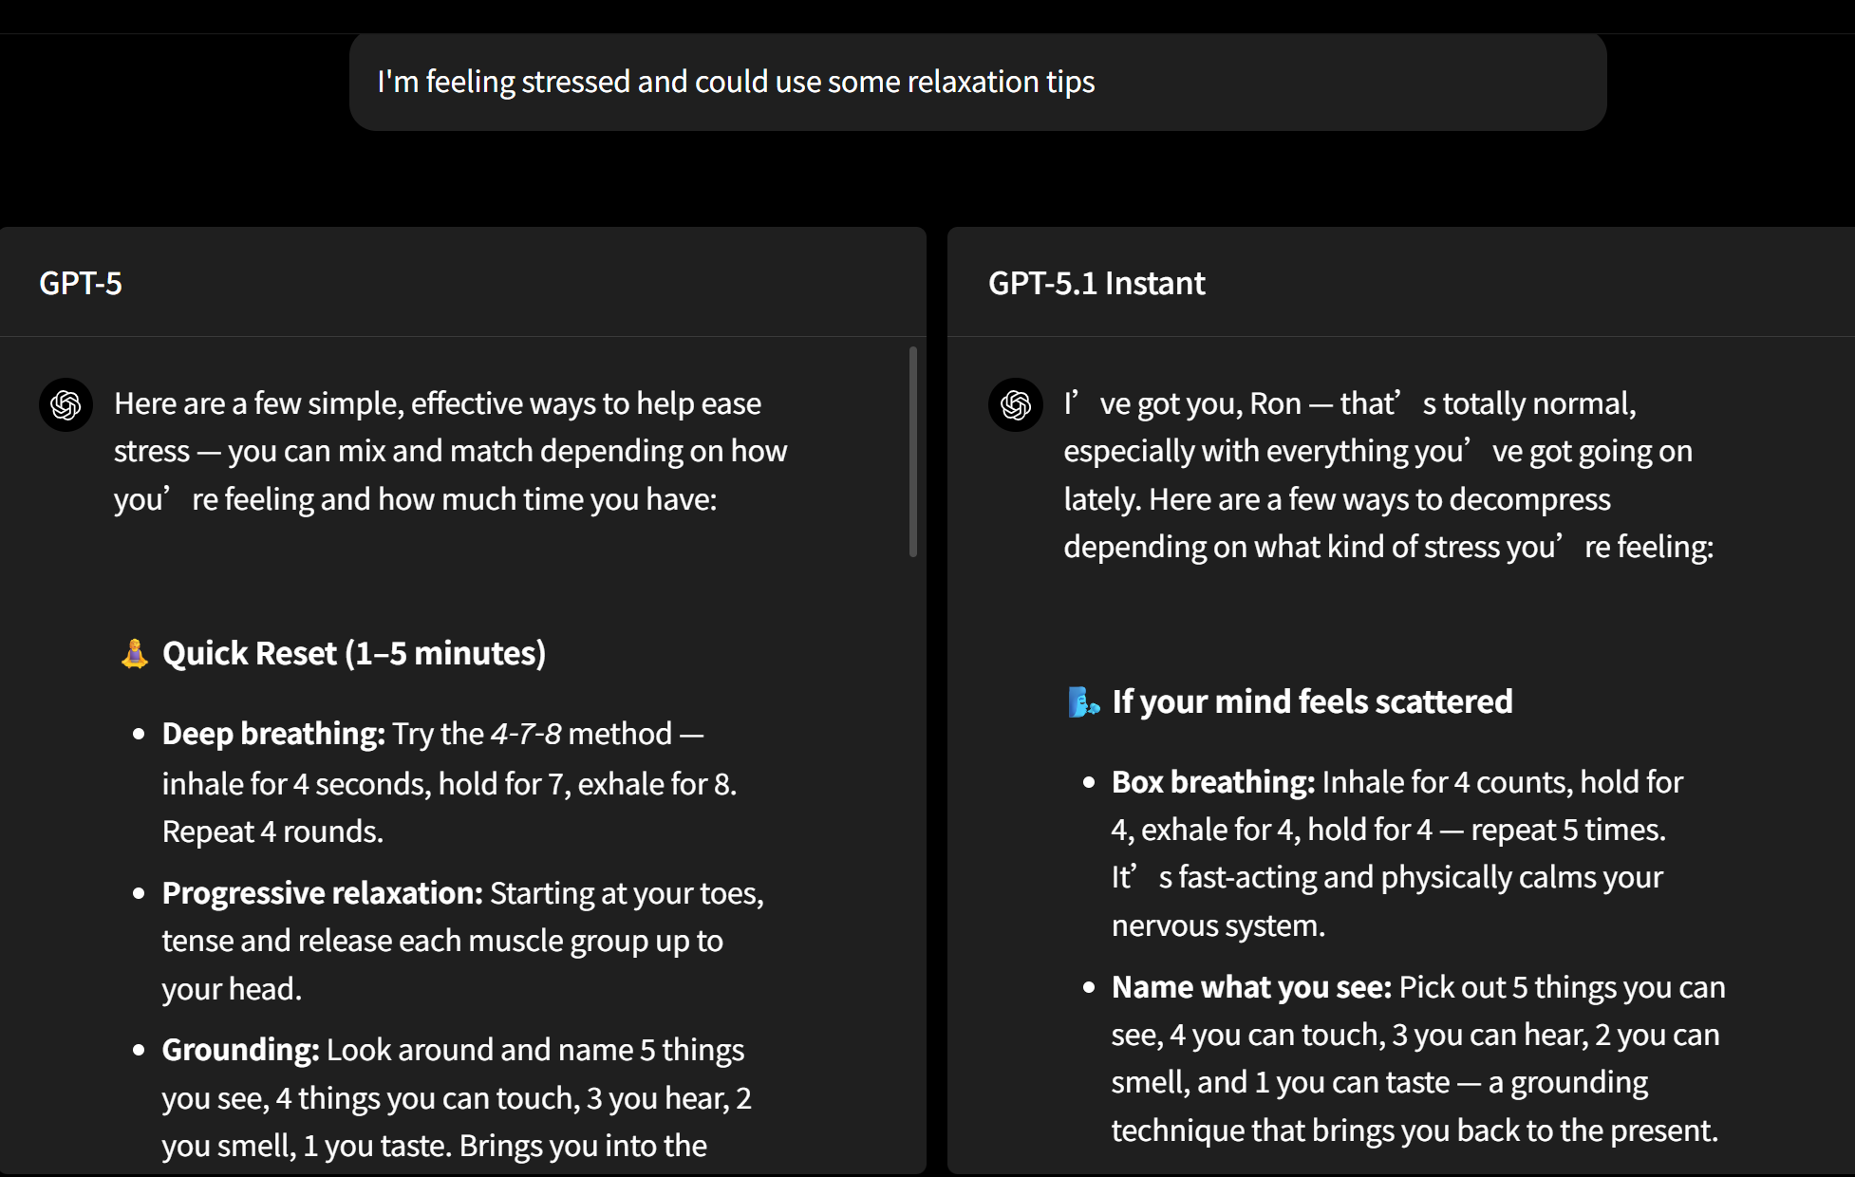This screenshot has width=1855, height=1177.
Task: Click the 'I've got you, Ron' greeting text
Action: click(x=1182, y=404)
